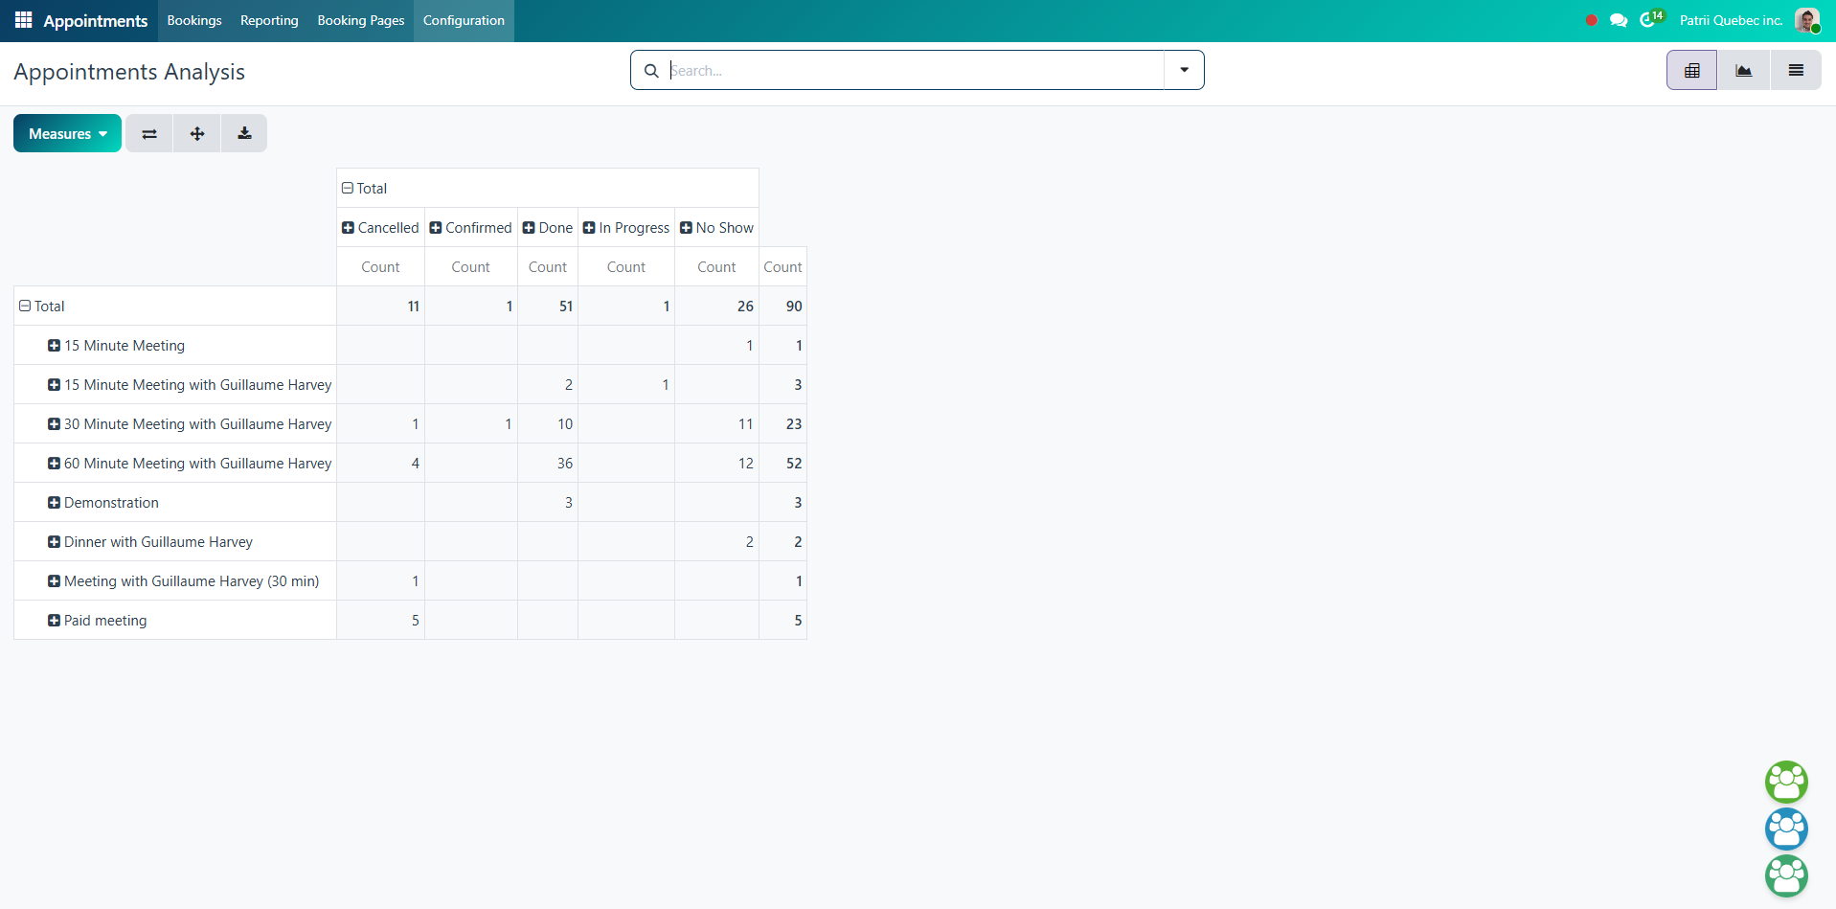Switch to pivot table view
The width and height of the screenshot is (1836, 909).
pos(1691,71)
